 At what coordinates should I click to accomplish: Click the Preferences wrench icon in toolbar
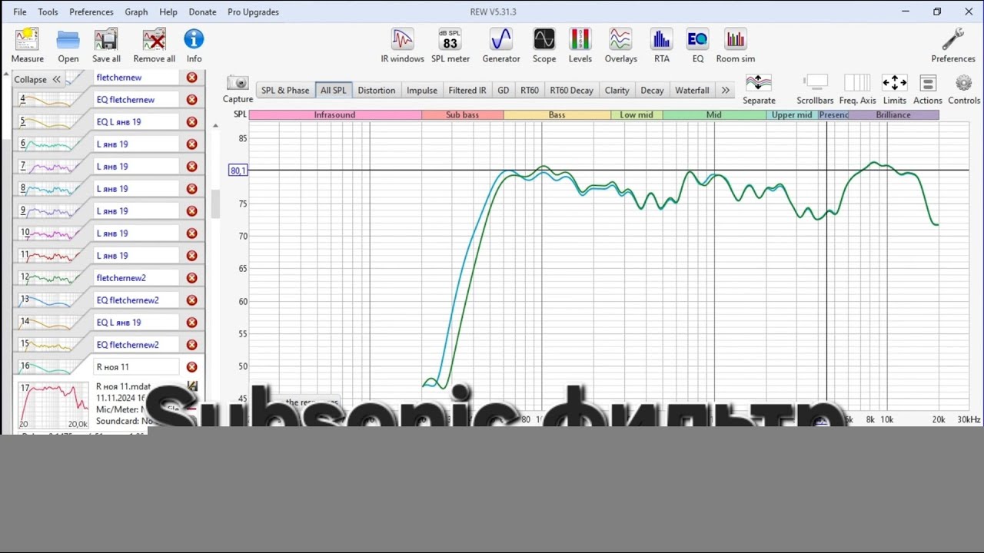(953, 45)
